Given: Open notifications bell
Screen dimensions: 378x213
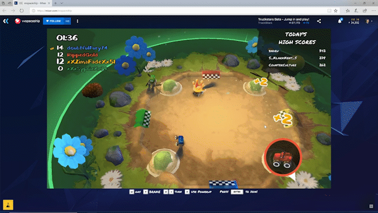Looking at the screenshot, I should click(340, 21).
